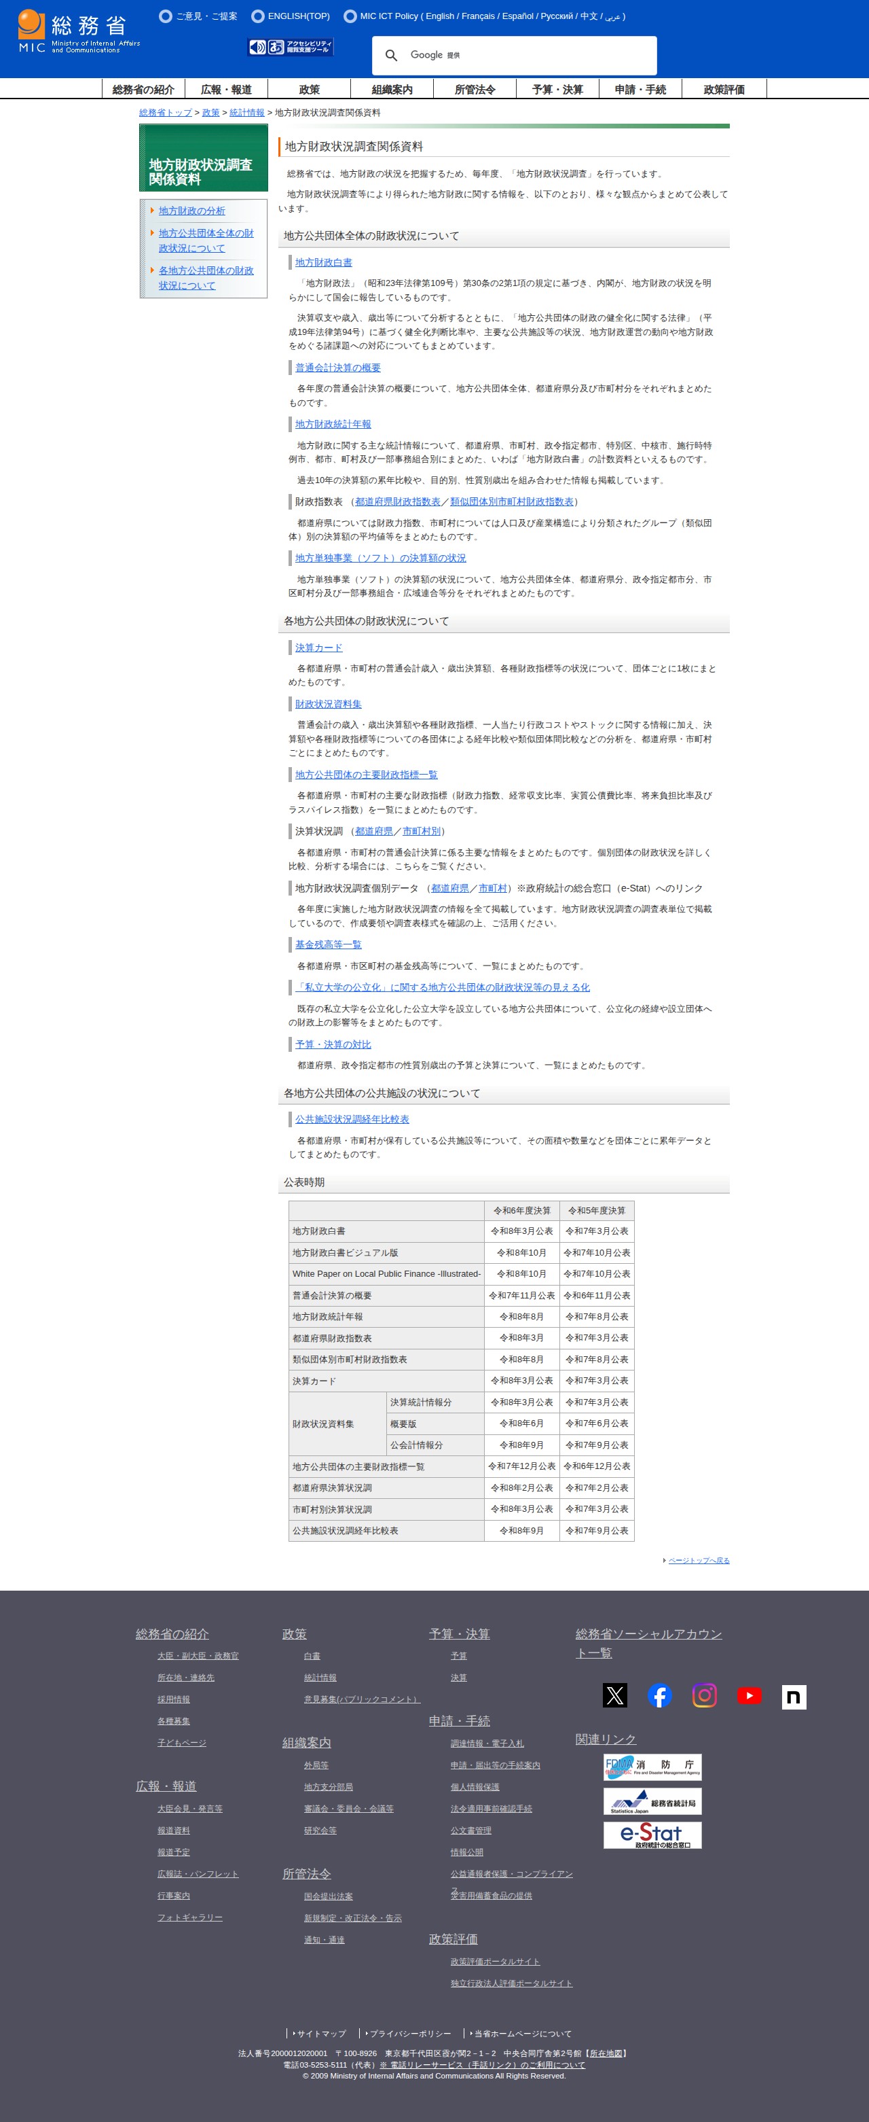The width and height of the screenshot is (869, 2122).
Task: Open 当省ホームページについて footer link
Action: pyautogui.click(x=523, y=2033)
